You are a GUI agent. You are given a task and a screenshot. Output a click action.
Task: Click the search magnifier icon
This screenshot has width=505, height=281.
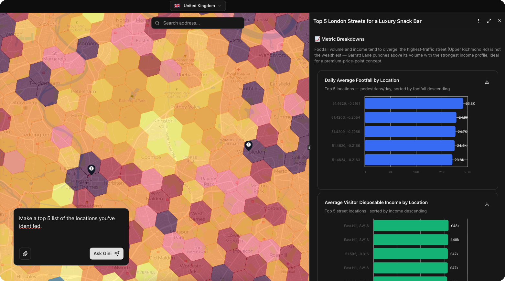point(157,23)
